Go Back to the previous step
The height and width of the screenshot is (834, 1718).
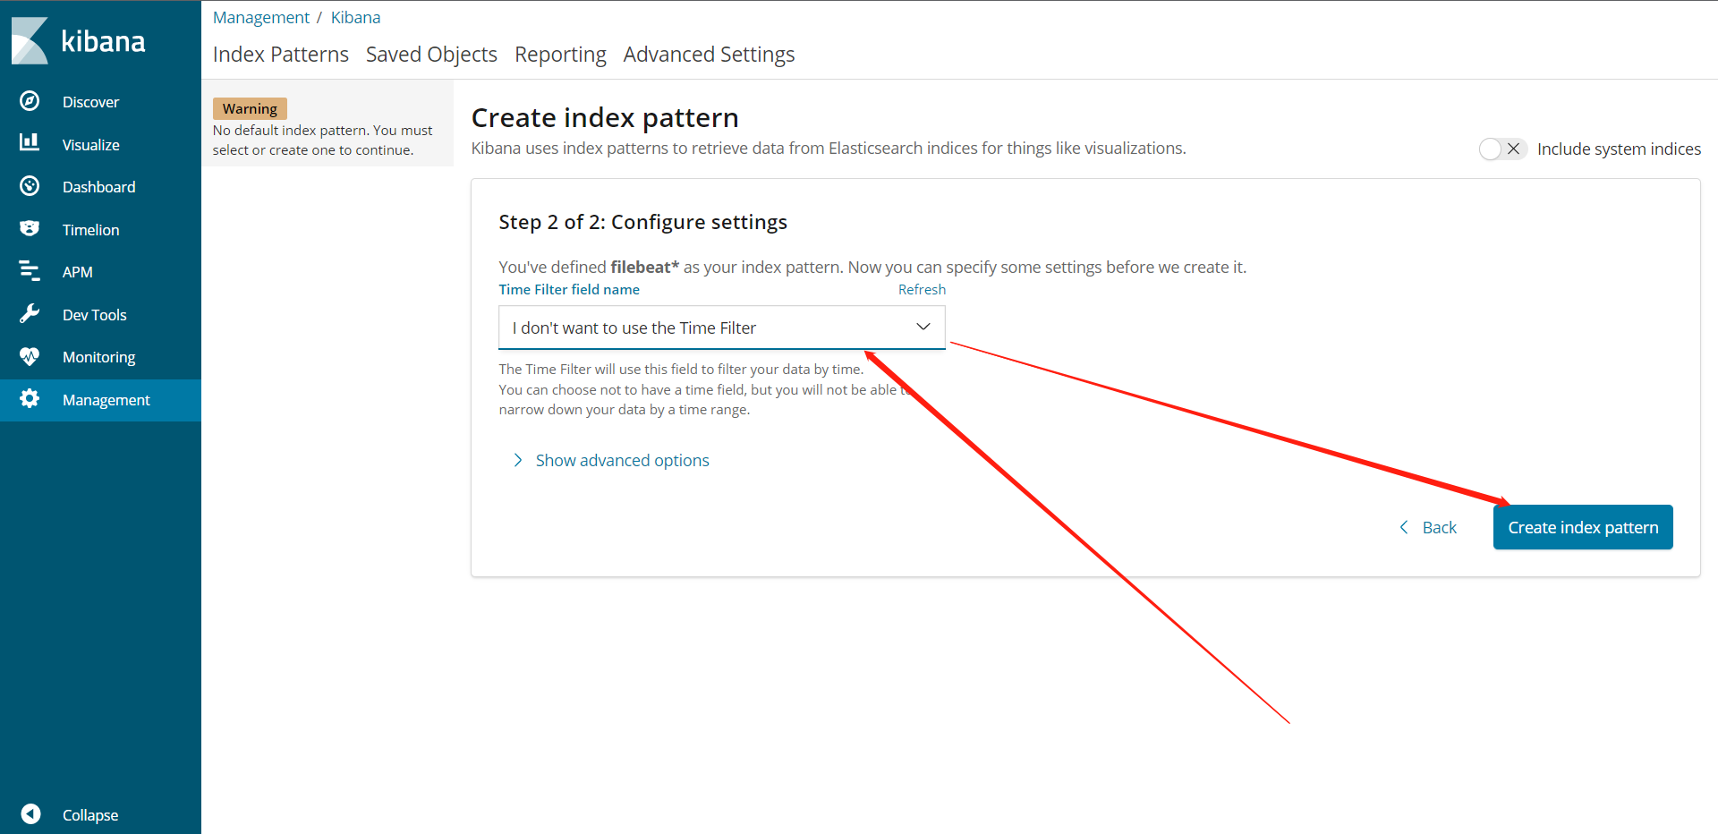click(x=1428, y=527)
